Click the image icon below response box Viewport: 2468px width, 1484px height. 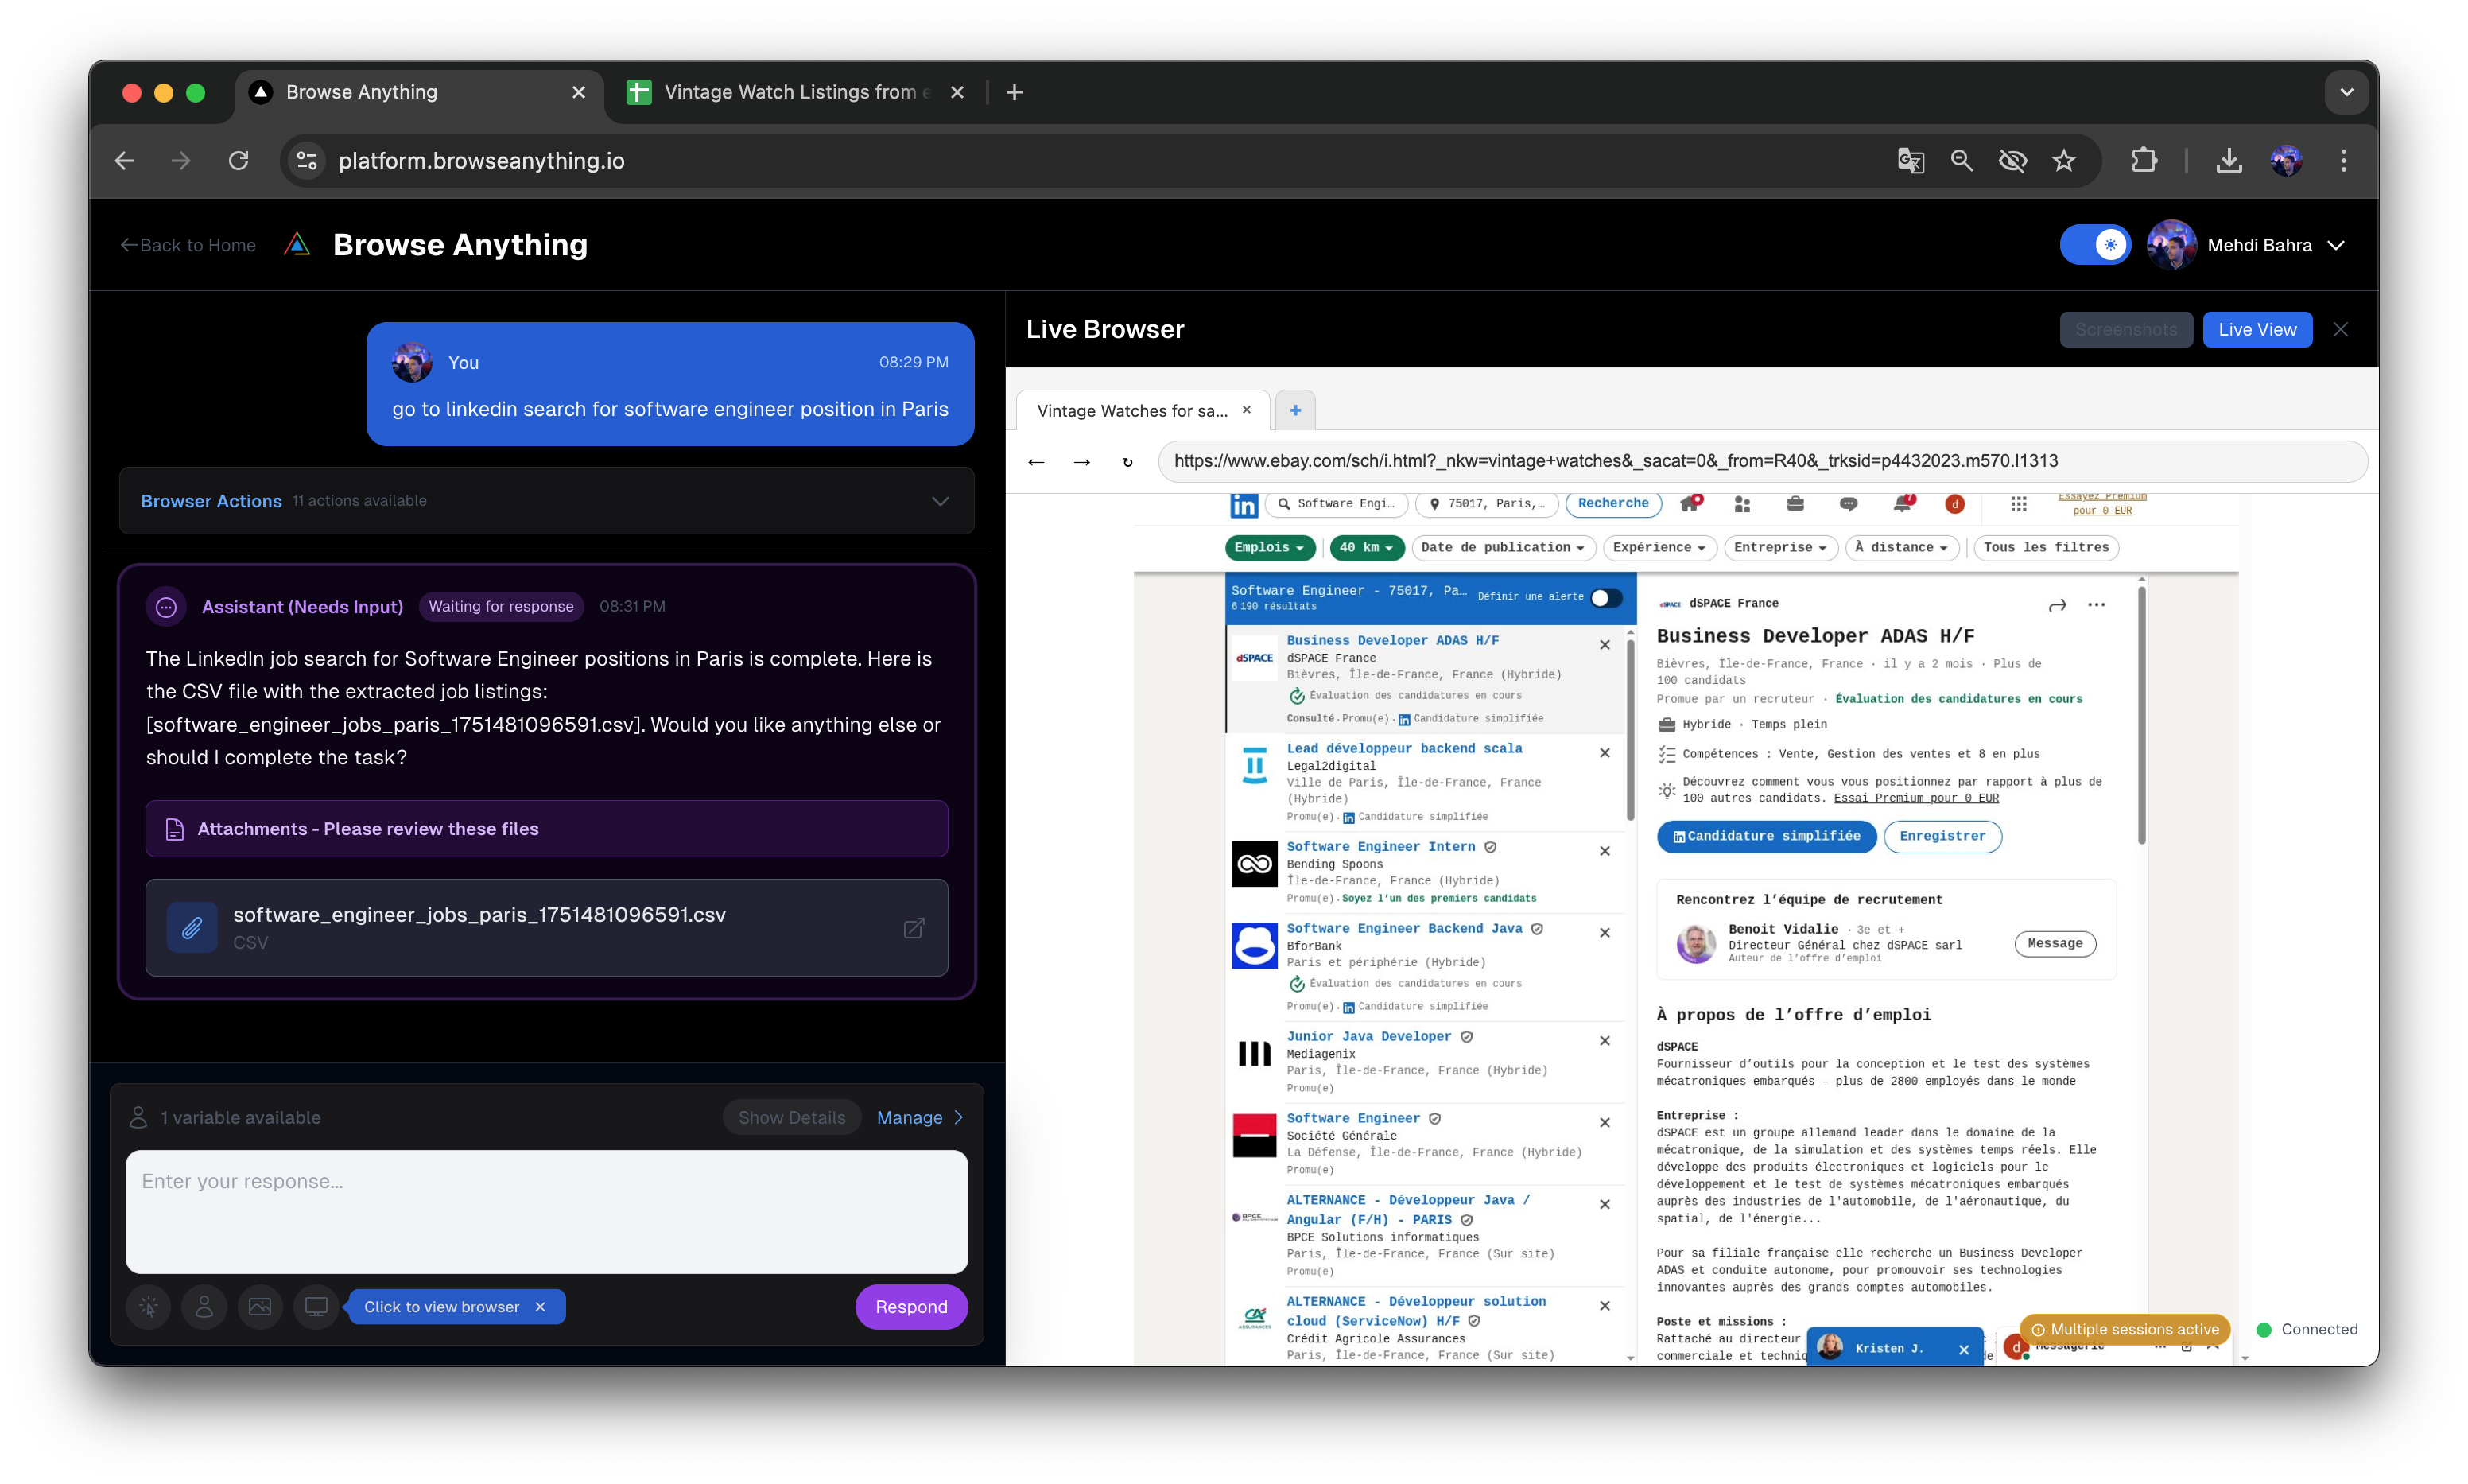[x=260, y=1306]
